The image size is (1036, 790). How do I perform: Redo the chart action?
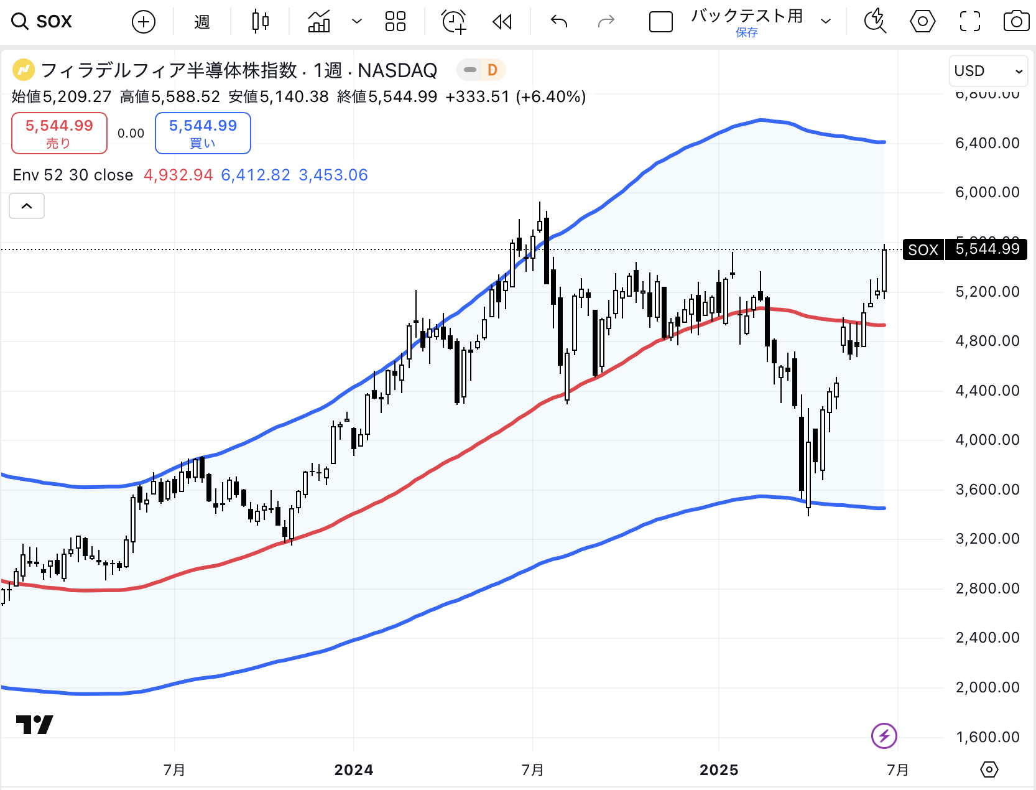606,22
